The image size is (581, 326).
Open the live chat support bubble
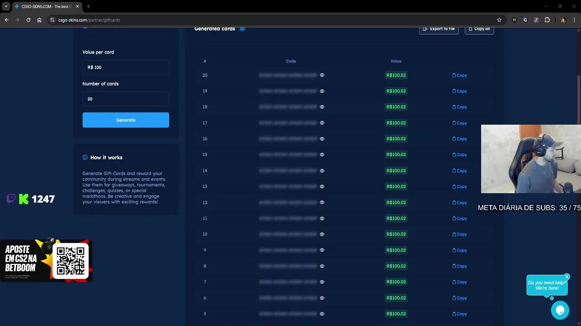[x=560, y=310]
